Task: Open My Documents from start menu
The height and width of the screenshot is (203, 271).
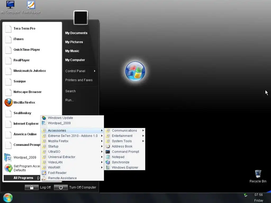Action: 76,33
